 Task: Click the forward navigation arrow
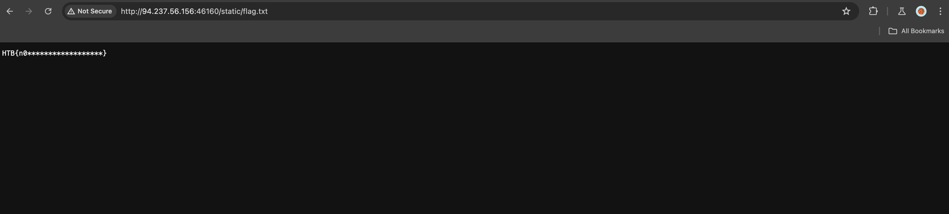click(29, 12)
